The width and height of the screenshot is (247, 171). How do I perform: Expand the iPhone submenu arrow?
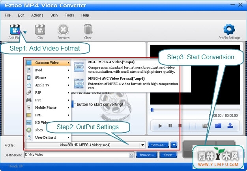tap(68, 77)
